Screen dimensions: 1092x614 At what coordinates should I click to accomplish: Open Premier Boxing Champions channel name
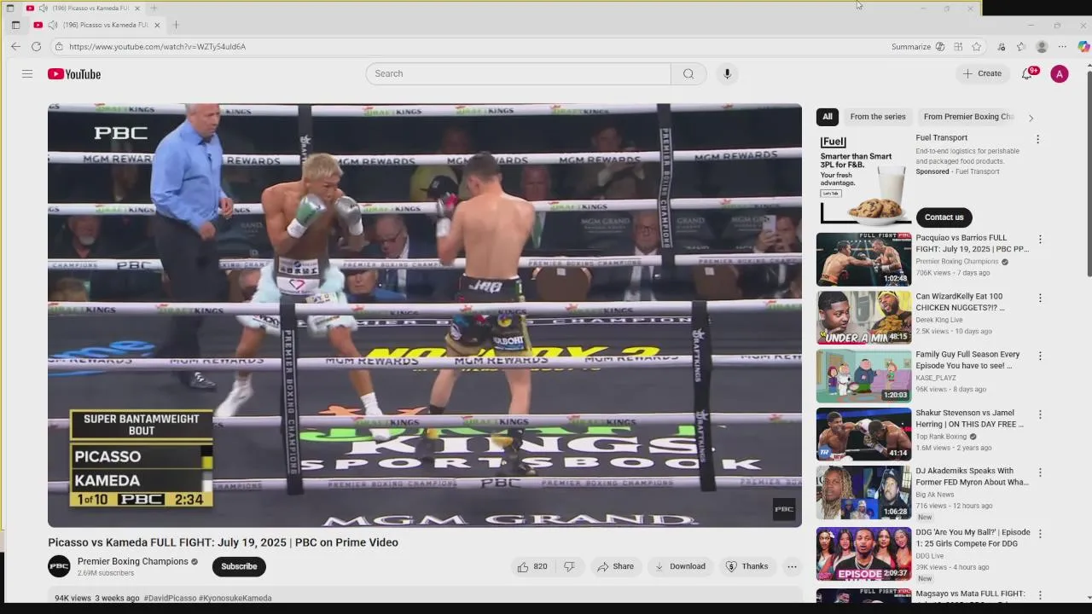coord(132,561)
